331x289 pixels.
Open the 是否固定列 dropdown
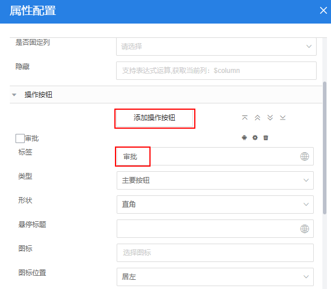[216, 47]
